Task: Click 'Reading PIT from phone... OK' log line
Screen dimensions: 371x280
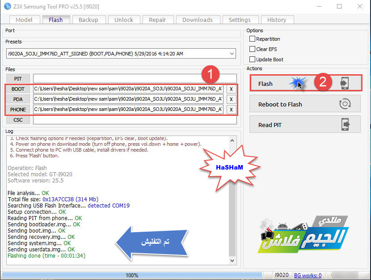Action: tap(45, 218)
